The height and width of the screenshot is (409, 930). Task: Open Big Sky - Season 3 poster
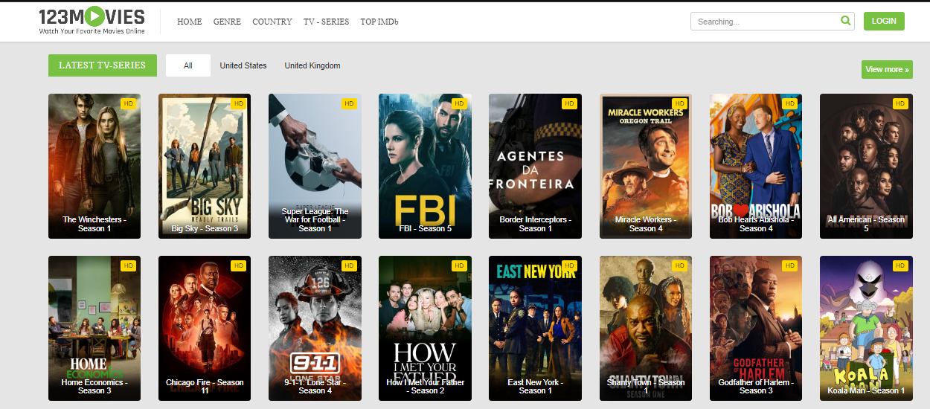205,166
